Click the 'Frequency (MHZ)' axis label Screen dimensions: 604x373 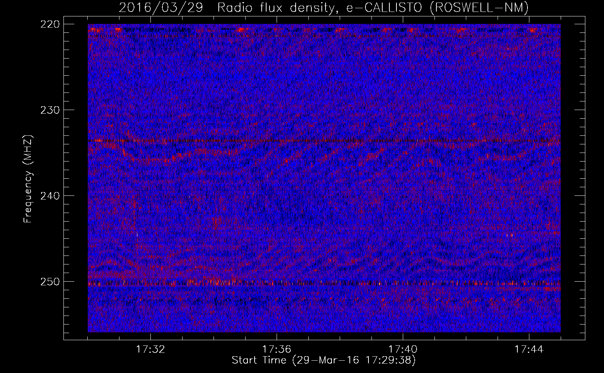pyautogui.click(x=28, y=179)
